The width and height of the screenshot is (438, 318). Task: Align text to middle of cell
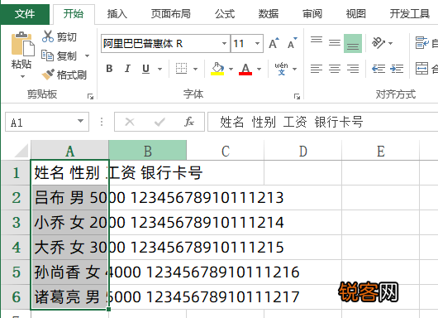pyautogui.click(x=335, y=43)
